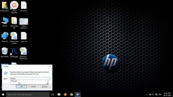This screenshot has width=173, height=97.
Task: Open Task View from the taskbar
Action: 53,95
